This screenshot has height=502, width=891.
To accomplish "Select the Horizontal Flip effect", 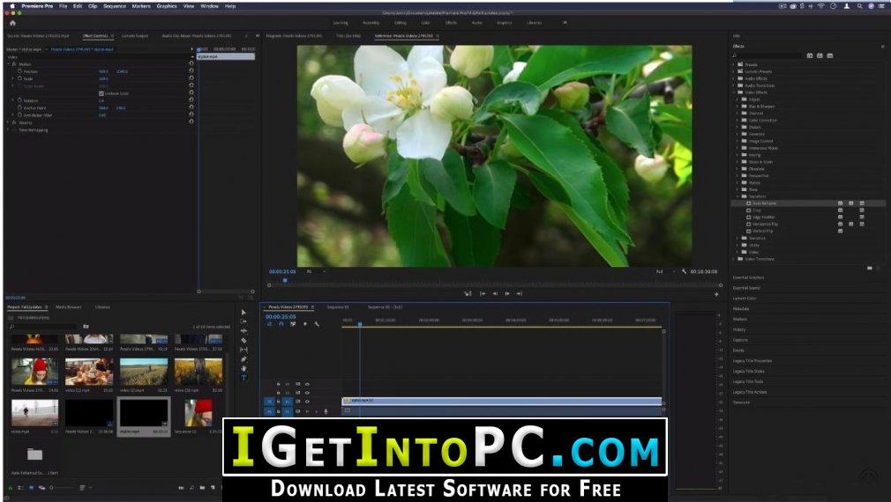I will (x=765, y=224).
